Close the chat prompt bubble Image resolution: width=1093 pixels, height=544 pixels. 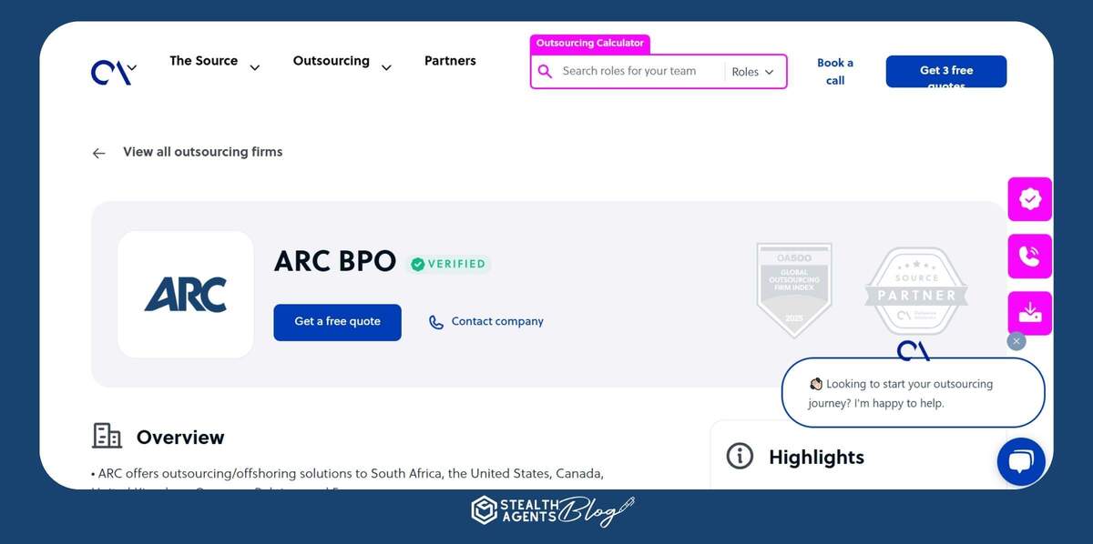pos(1016,341)
